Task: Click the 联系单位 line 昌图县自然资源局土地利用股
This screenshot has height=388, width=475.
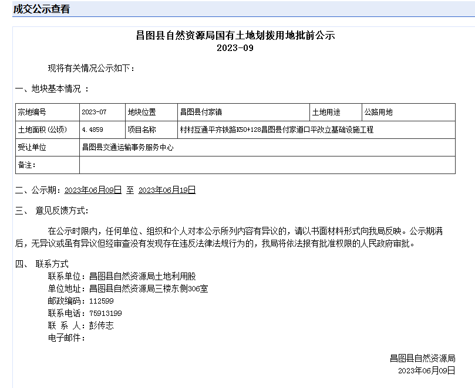Action: click(122, 276)
